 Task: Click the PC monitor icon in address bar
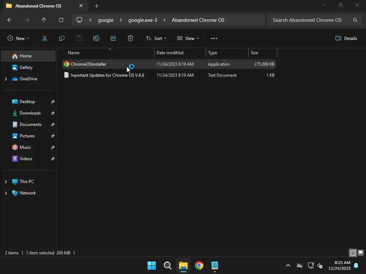tap(79, 20)
